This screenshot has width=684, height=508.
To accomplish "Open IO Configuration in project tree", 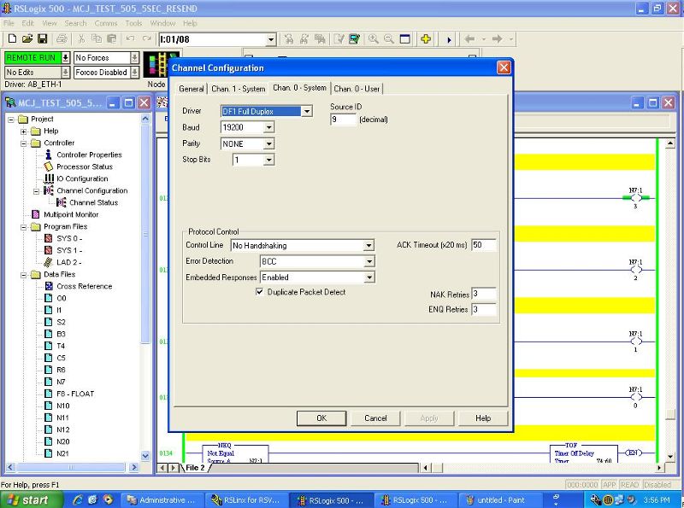I will tap(82, 178).
